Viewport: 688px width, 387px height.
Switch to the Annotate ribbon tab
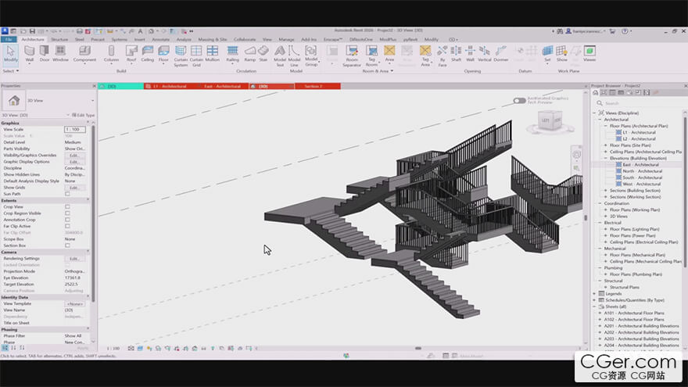160,40
